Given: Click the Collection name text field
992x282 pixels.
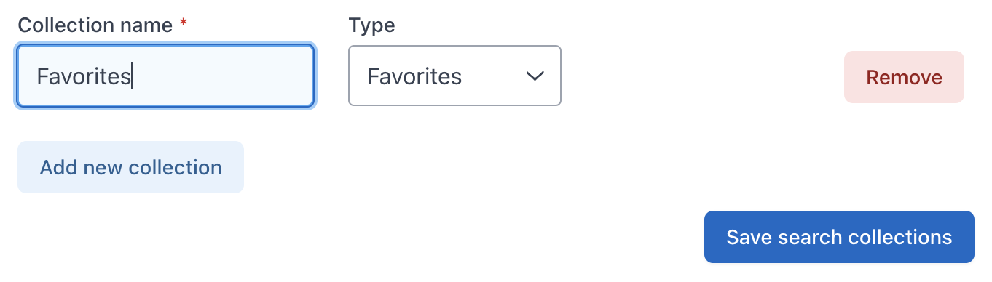Looking at the screenshot, I should [x=165, y=76].
